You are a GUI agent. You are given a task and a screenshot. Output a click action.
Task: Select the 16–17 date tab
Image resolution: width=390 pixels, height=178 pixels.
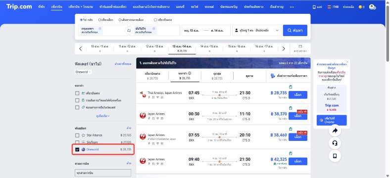pos(264,48)
